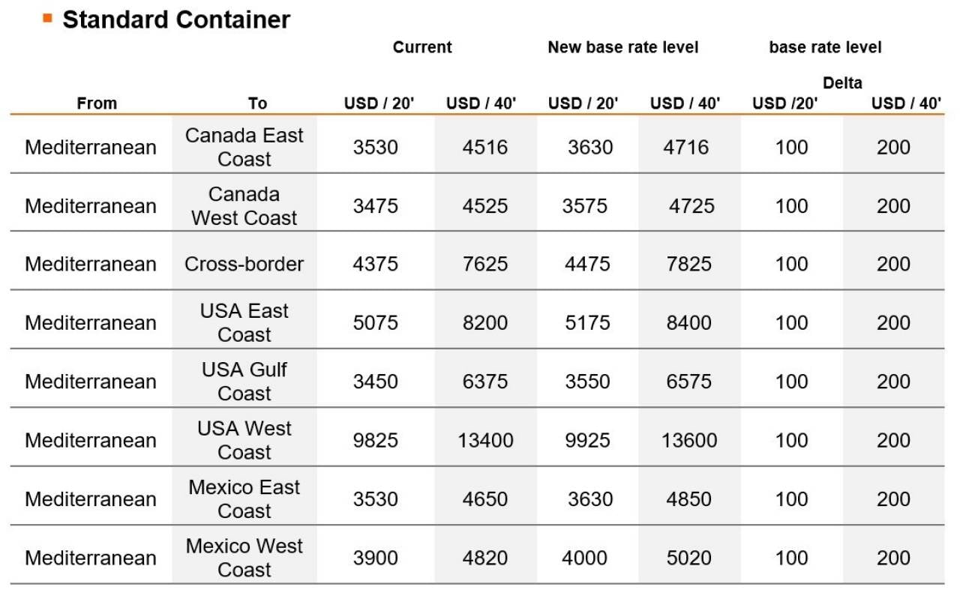
Task: Click the new rate value 9925
Action: pyautogui.click(x=587, y=440)
